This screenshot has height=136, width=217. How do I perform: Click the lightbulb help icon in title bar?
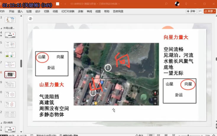point(186,4)
